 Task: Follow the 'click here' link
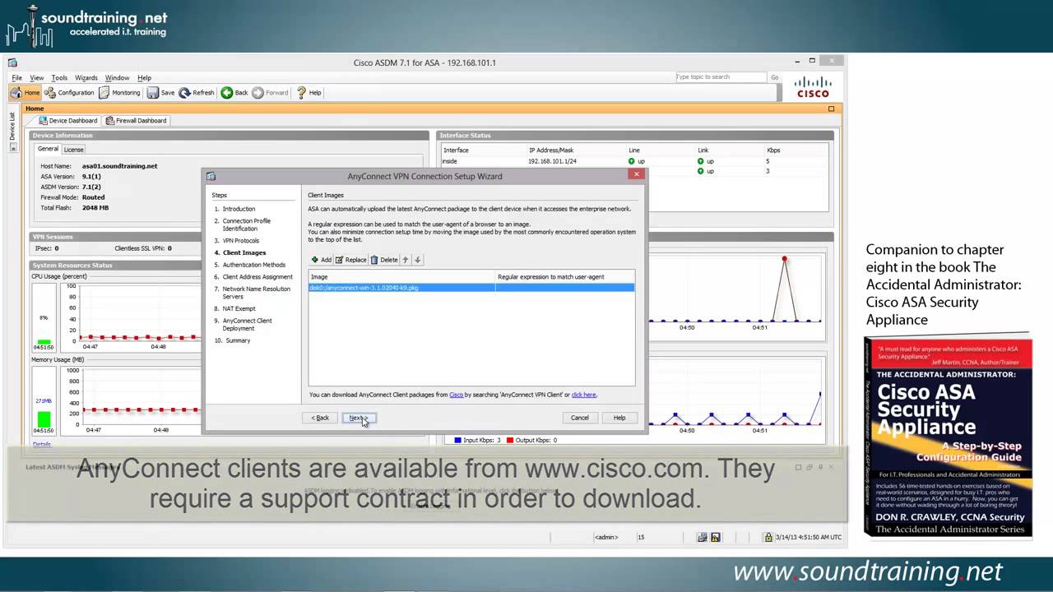(583, 395)
